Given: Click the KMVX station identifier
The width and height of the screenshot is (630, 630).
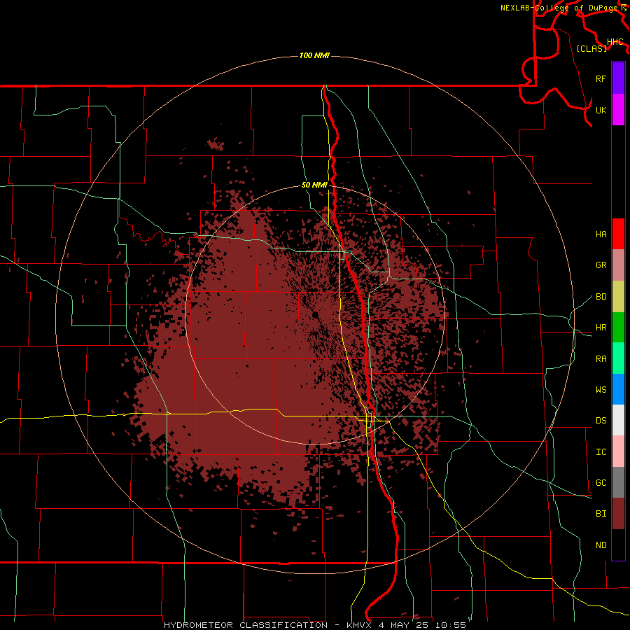Looking at the screenshot, I should tap(360, 625).
